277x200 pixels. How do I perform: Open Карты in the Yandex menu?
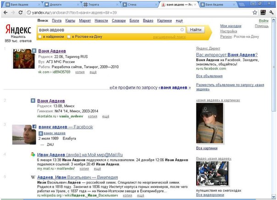pos(70,21)
